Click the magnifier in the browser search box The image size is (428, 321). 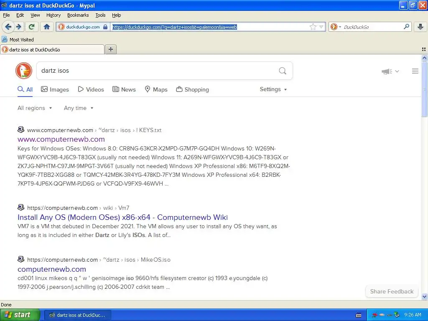pos(406,27)
